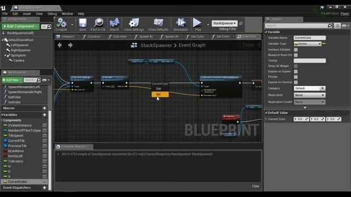Add new Variable with plus icon

(x=44, y=115)
